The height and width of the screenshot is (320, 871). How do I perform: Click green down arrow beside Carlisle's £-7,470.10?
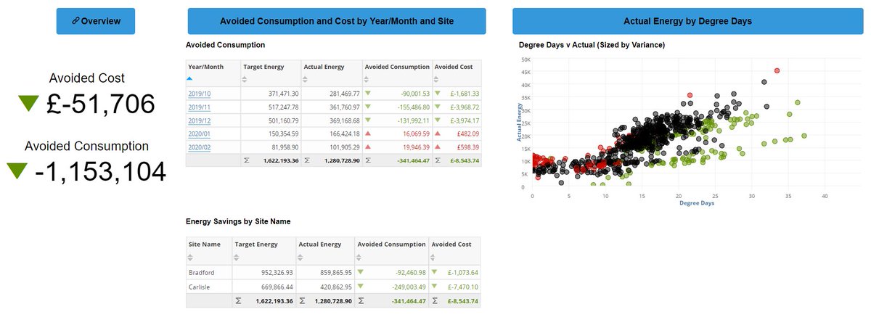[434, 285]
